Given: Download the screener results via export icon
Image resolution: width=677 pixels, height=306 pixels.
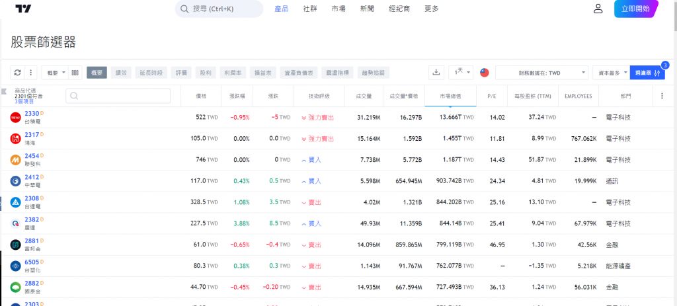Looking at the screenshot, I should (436, 73).
